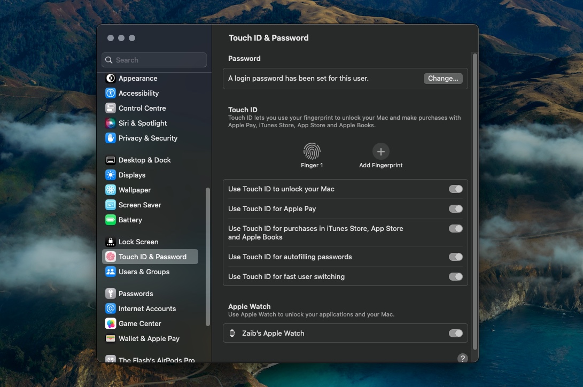Click "Use Apple Watch to unlock" description text
This screenshot has width=583, height=387.
(x=311, y=314)
